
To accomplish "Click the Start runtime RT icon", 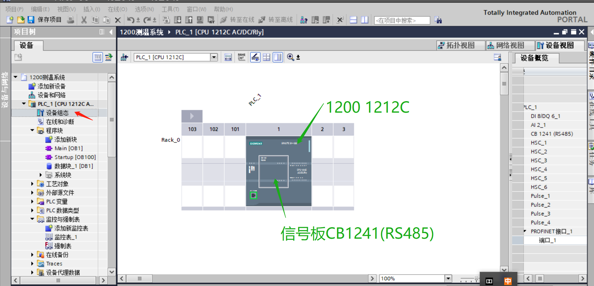I will 211,20.
